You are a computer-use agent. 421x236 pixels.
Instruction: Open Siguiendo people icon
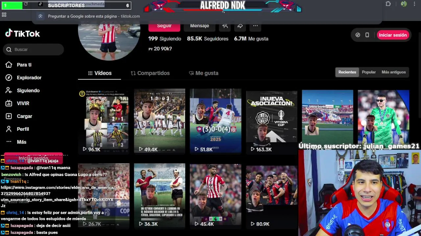(x=9, y=90)
